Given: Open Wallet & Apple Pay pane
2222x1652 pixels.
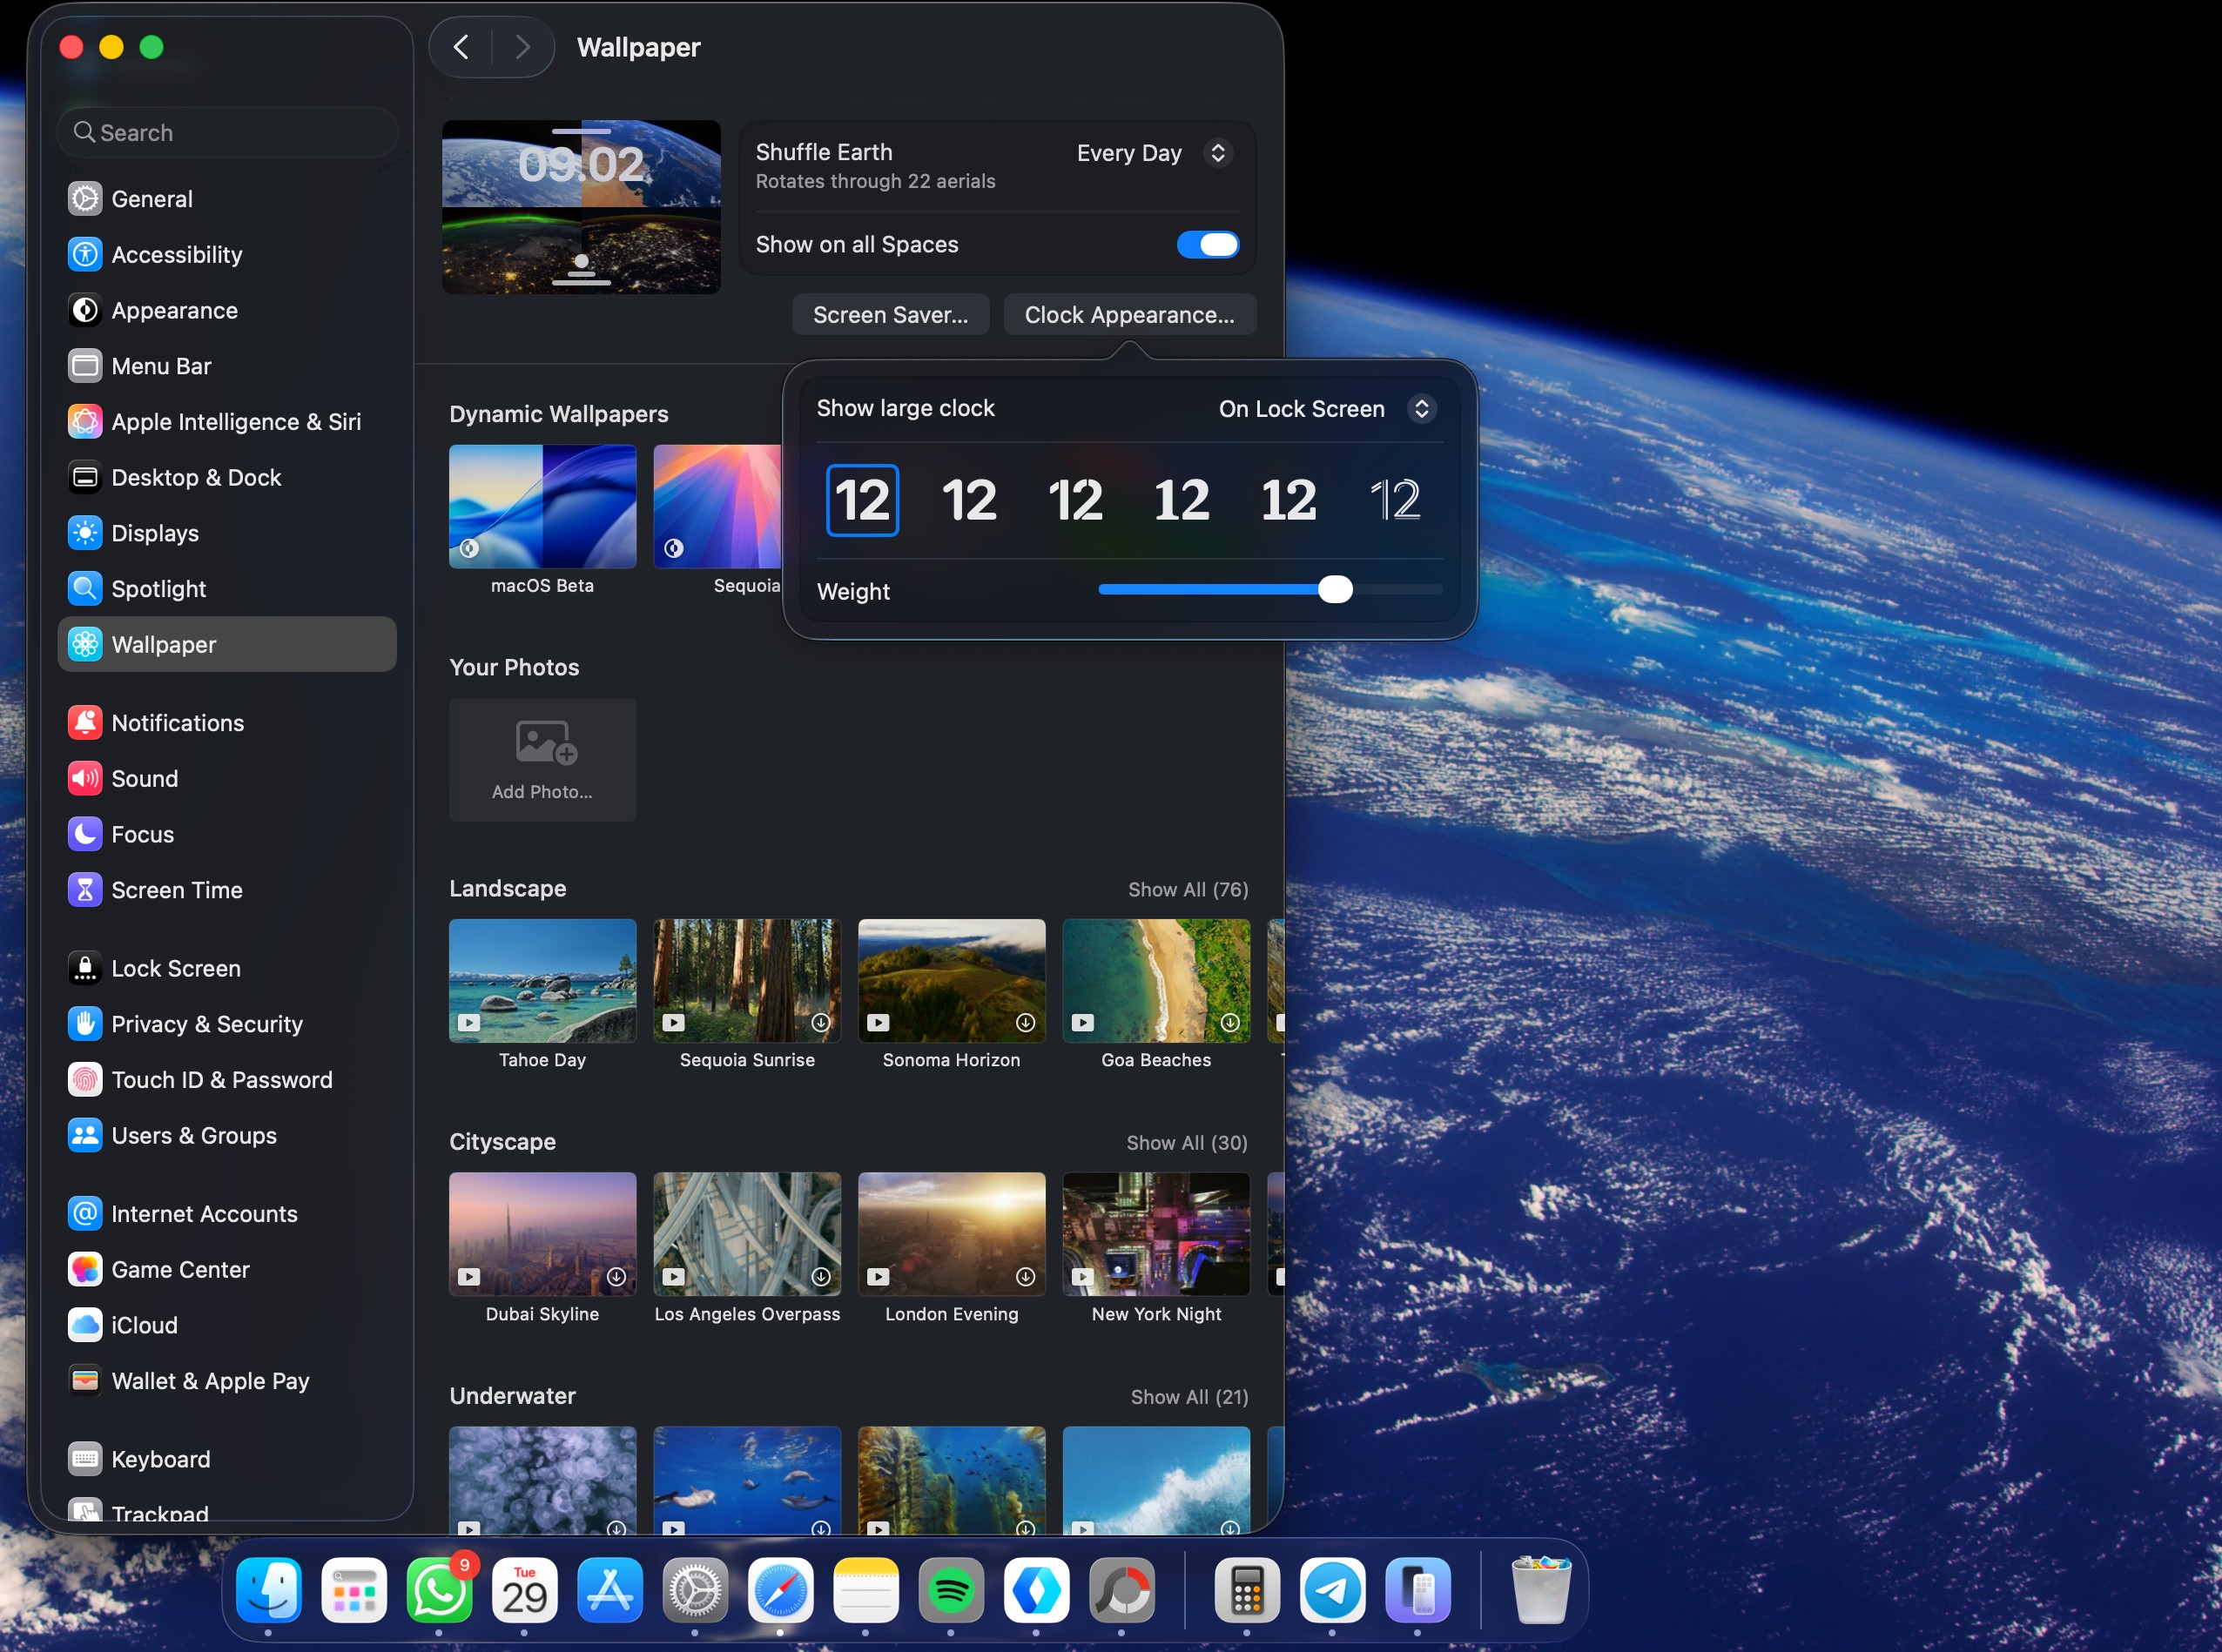Looking at the screenshot, I should click(227, 1381).
